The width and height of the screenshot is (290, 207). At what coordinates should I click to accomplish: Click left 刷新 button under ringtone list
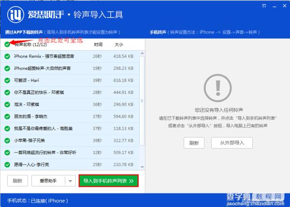pos(17,181)
